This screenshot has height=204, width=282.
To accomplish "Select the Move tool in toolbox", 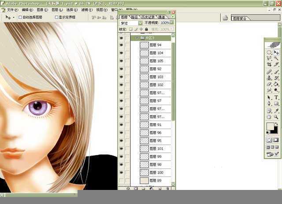I will click(276, 52).
